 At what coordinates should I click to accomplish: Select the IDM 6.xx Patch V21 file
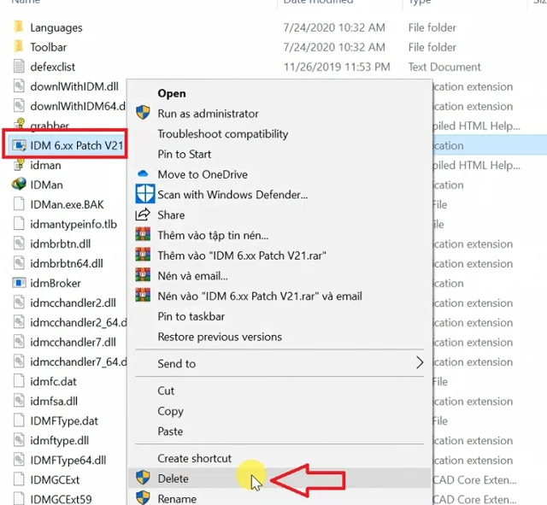(x=76, y=145)
